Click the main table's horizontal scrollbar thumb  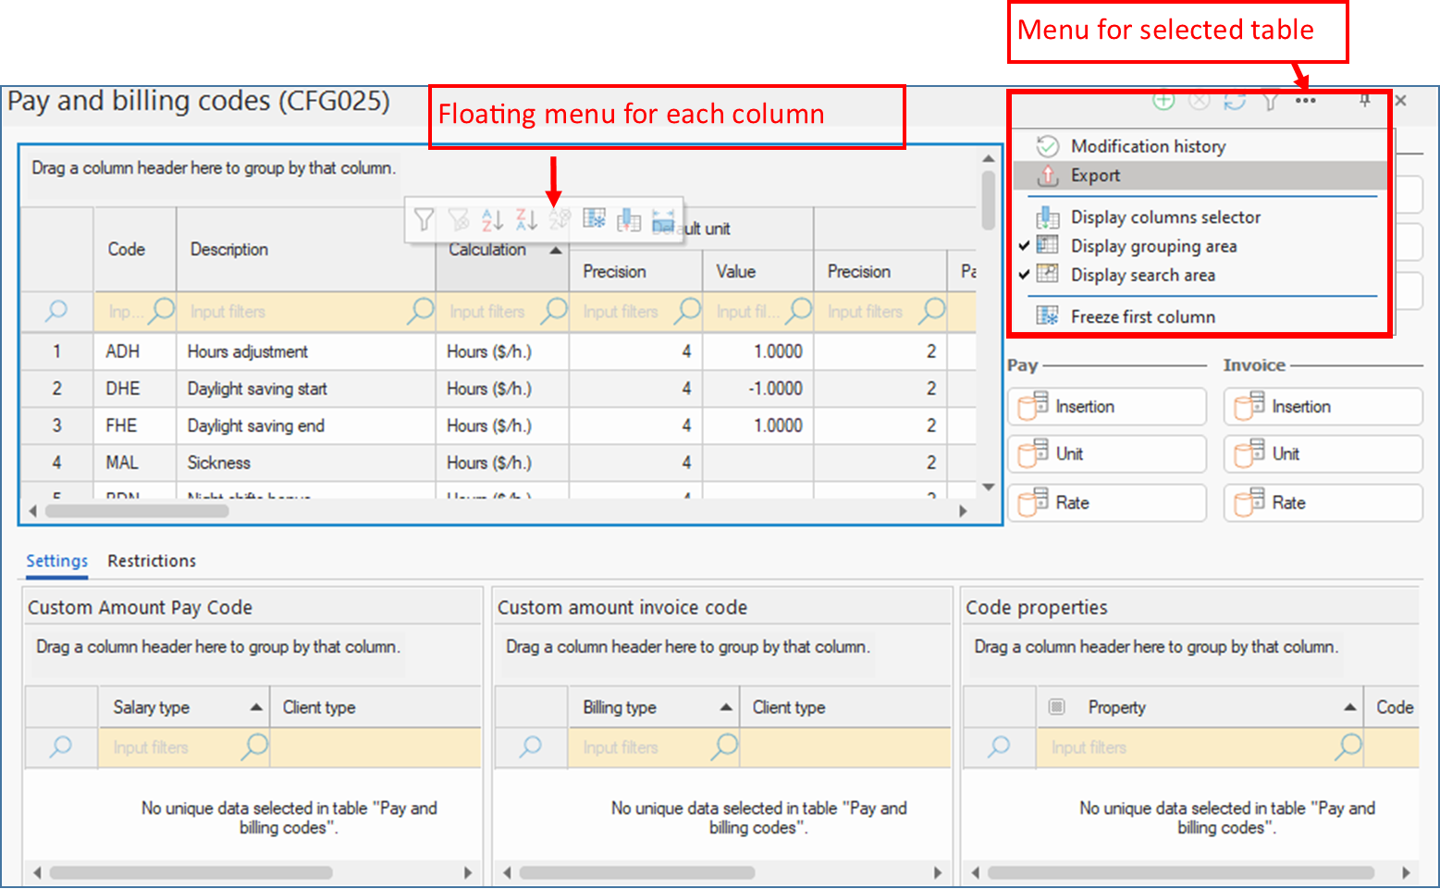click(x=137, y=511)
